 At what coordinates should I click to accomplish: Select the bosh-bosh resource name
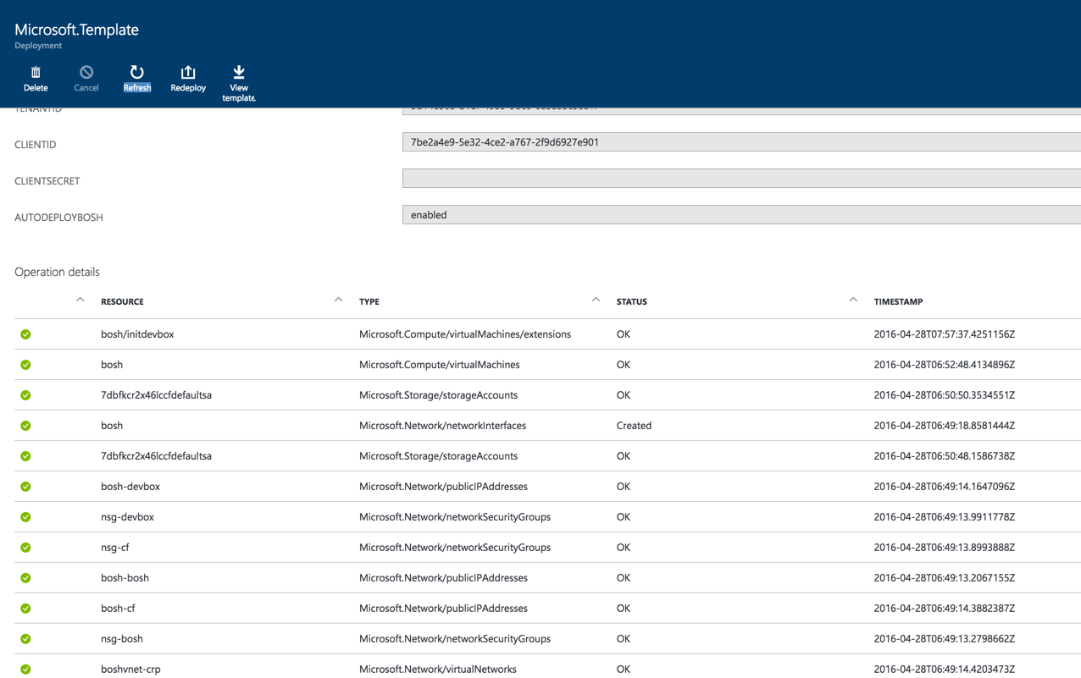[125, 578]
